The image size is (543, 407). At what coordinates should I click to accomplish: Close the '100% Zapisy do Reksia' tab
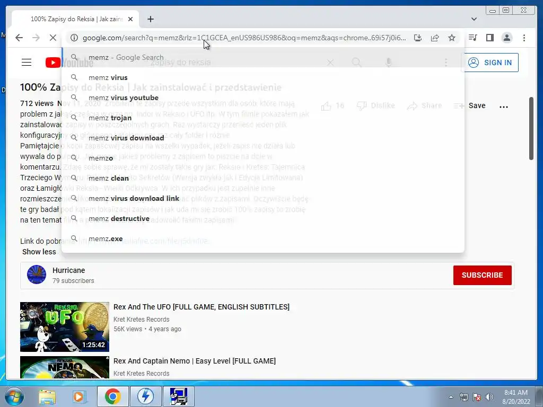tap(130, 19)
